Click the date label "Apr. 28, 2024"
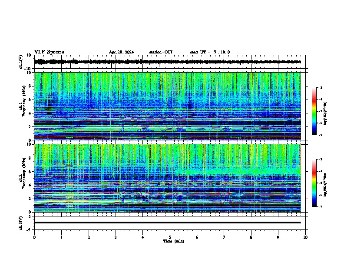This screenshot has height=266, width=344. click(121, 52)
